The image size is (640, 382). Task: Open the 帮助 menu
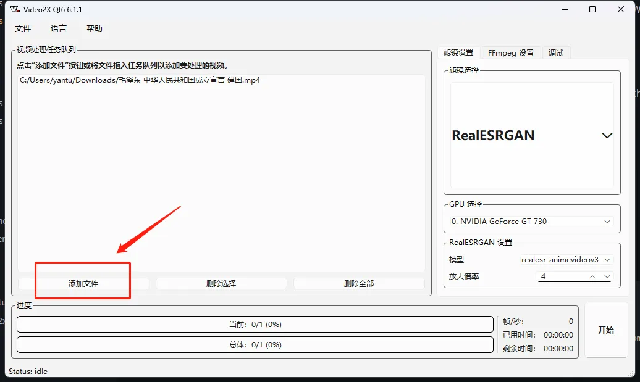(x=95, y=28)
